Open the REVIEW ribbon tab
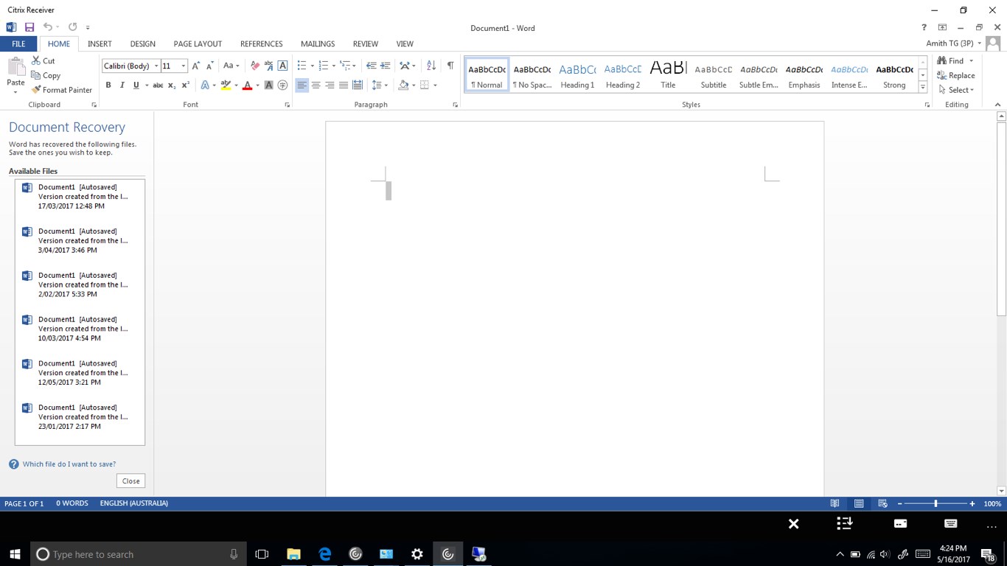The width and height of the screenshot is (1007, 566). click(365, 43)
